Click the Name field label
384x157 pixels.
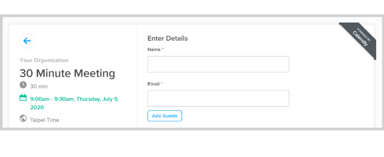point(154,49)
